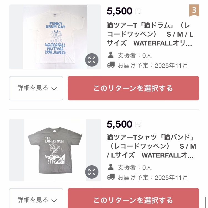Enlarge the Lonely Cats shirt image

click(92, 172)
